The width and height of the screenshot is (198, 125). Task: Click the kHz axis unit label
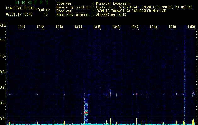[3, 25]
